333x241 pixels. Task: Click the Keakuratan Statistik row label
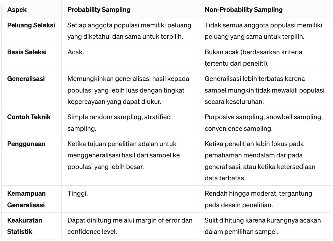[25, 226]
